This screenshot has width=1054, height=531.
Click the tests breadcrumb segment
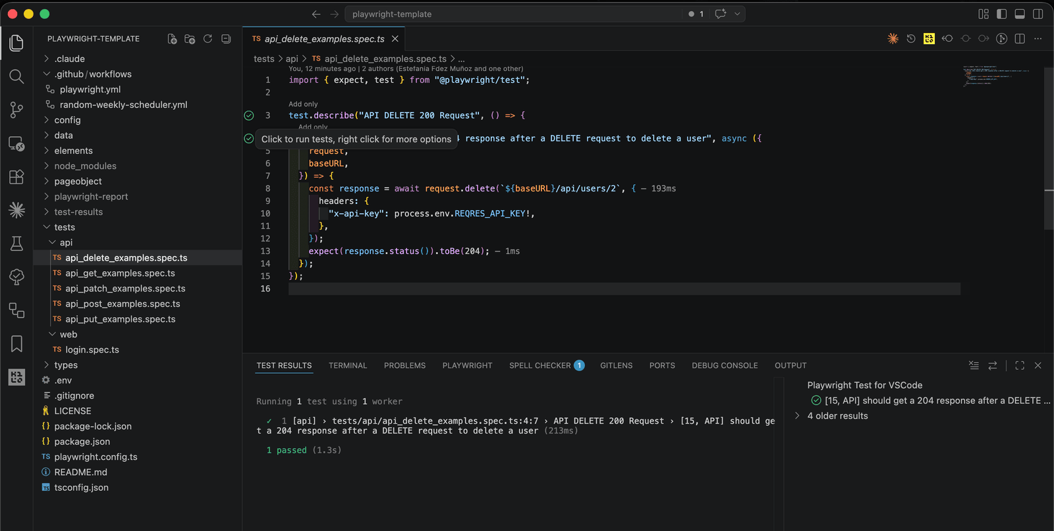coord(264,59)
